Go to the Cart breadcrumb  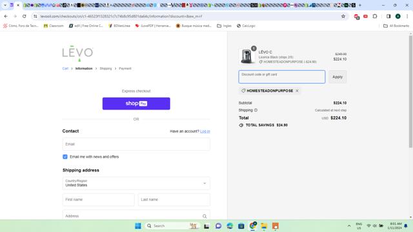(x=65, y=68)
